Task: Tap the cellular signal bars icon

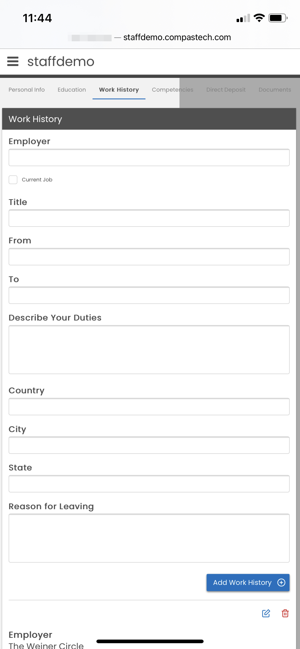Action: 243,18
